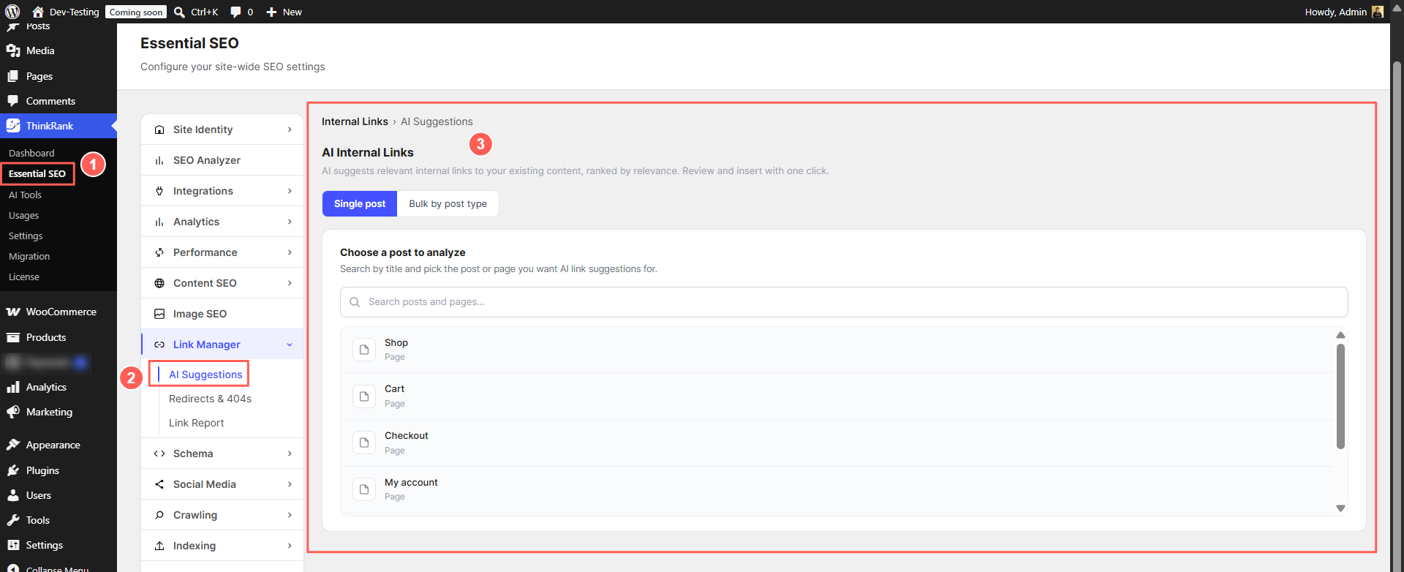Open Link Report under Link Manager

197,423
